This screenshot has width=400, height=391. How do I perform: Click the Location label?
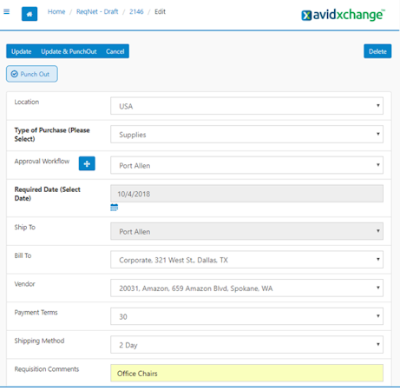coord(27,102)
